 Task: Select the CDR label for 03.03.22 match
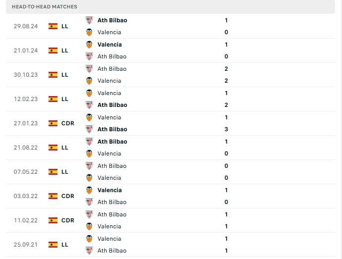coord(68,196)
